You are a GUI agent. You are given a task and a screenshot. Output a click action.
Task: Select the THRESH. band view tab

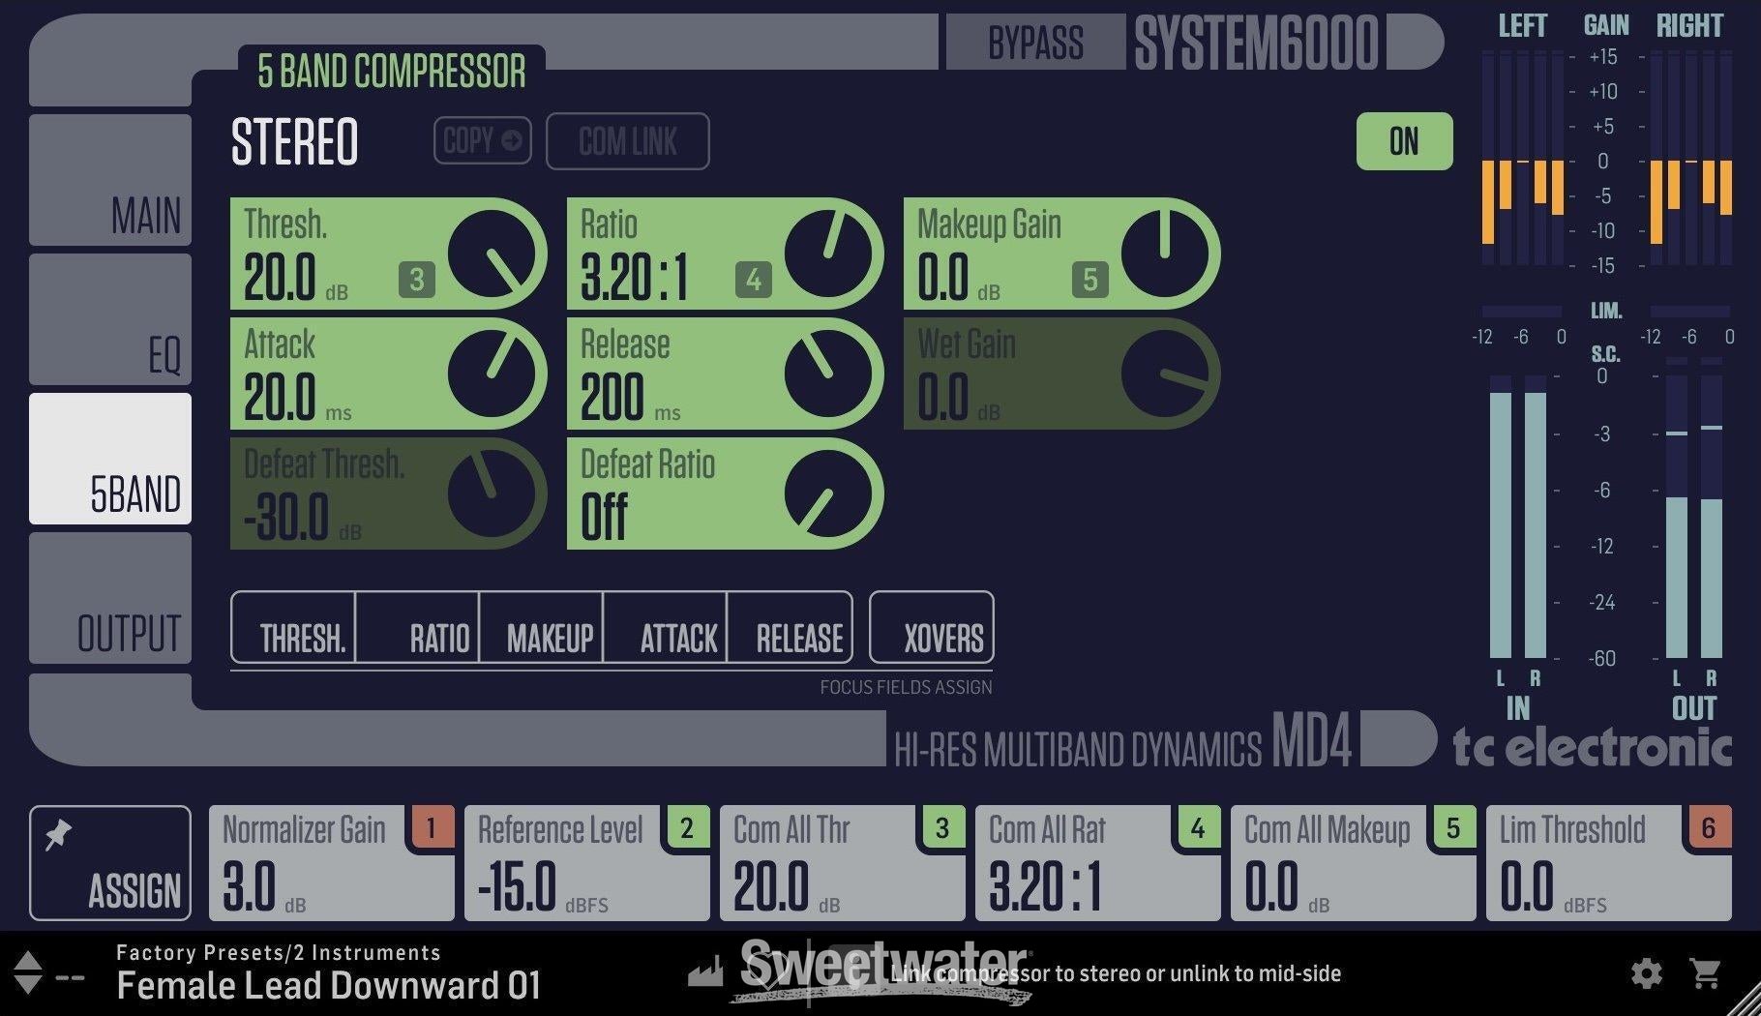click(x=293, y=627)
